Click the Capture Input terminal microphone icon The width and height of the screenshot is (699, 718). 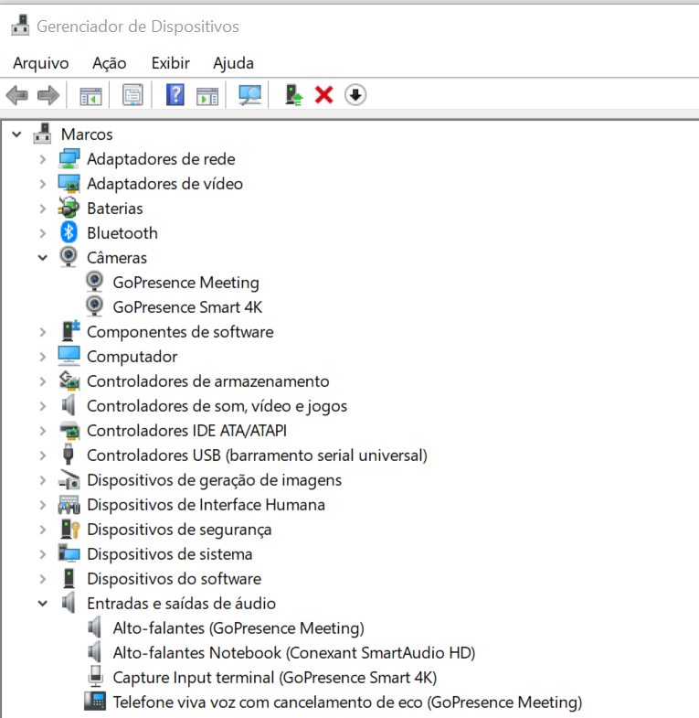tap(96, 677)
